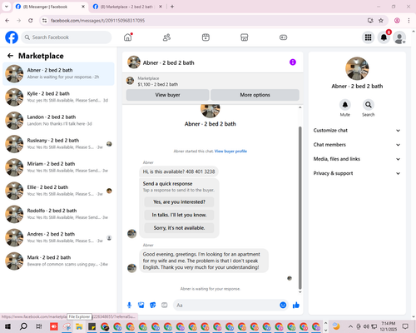Open the Landon conversation in the list
Image resolution: width=416 pixels, height=333 pixels.
coord(58,121)
